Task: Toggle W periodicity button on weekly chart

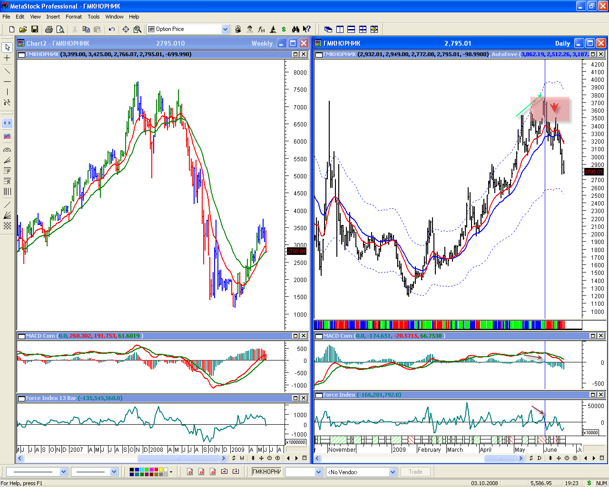Action: 242,458
